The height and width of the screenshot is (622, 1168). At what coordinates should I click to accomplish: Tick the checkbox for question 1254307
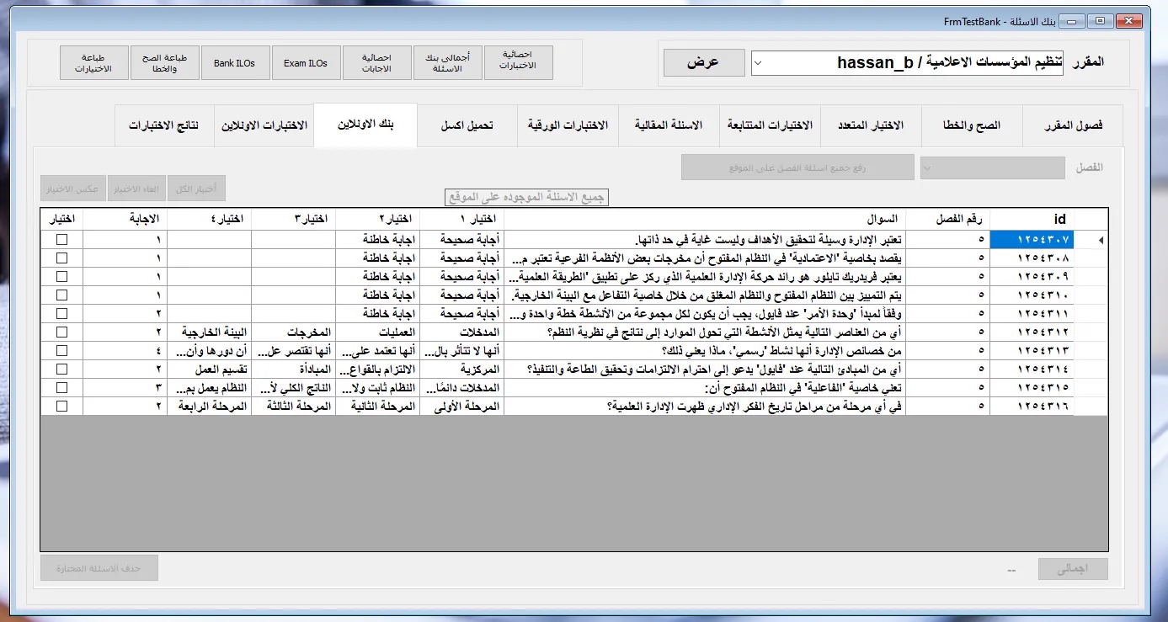pyautogui.click(x=61, y=240)
